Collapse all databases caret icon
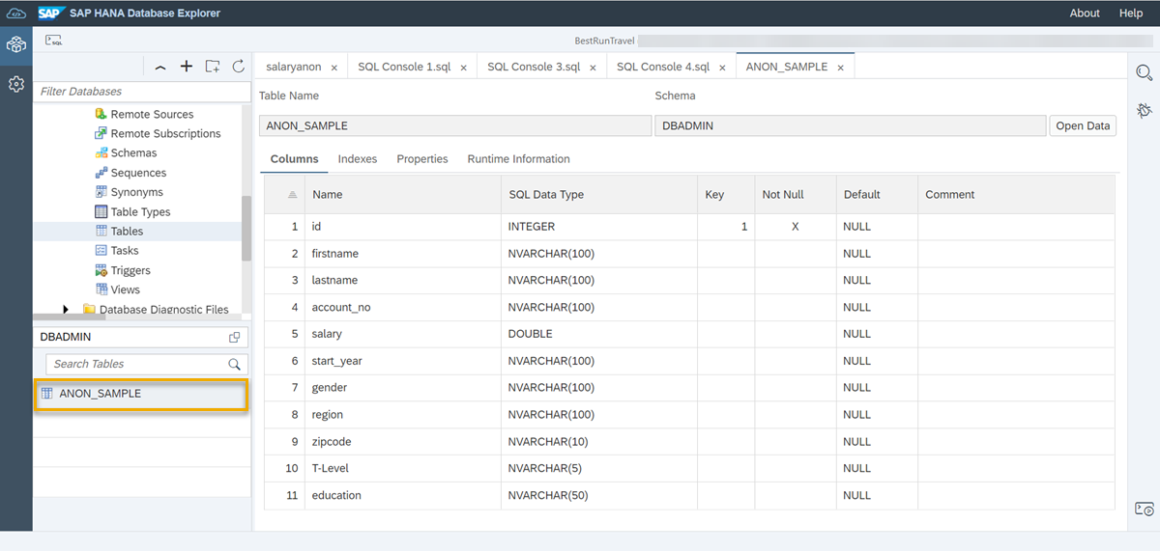The height and width of the screenshot is (551, 1160). coord(160,67)
